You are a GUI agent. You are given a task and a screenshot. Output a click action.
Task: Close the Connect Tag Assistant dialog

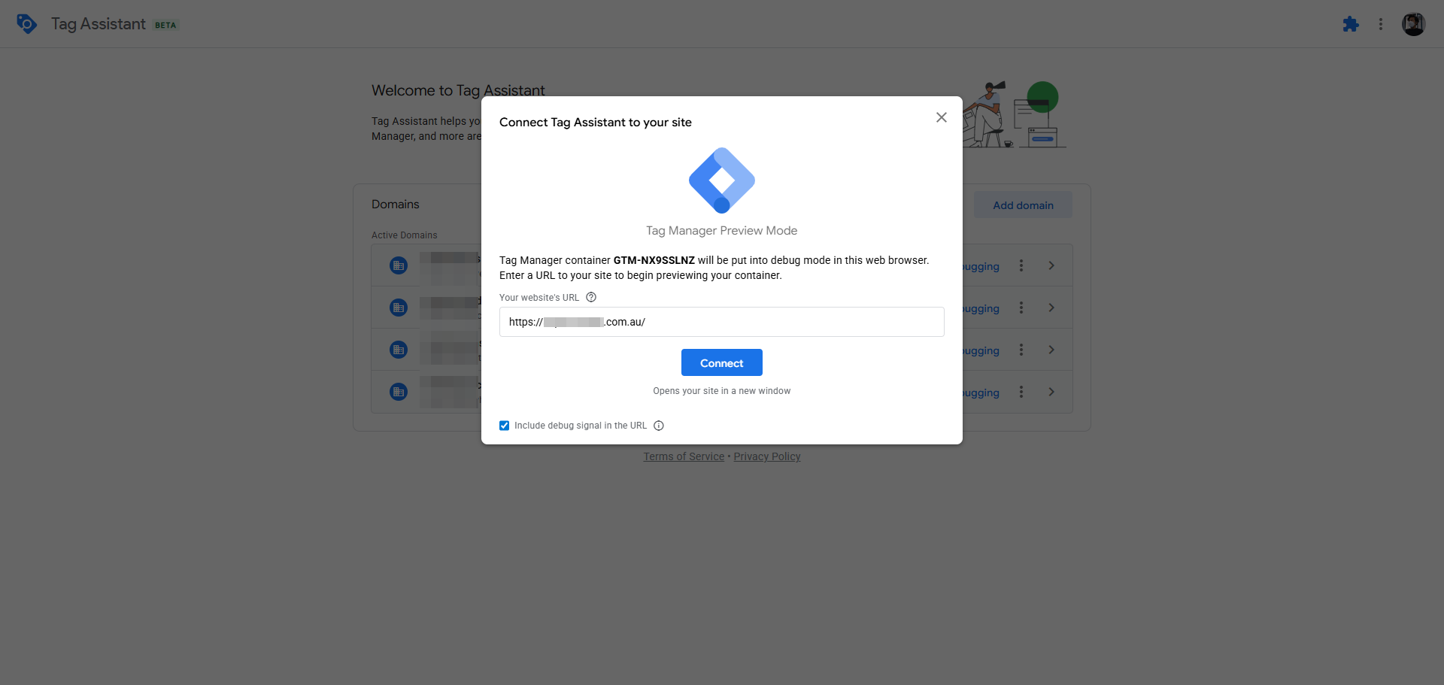(x=942, y=117)
